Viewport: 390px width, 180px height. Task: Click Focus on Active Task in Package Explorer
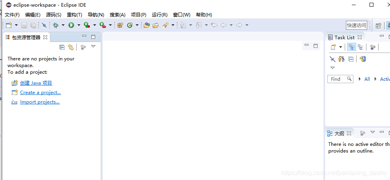pos(83,47)
